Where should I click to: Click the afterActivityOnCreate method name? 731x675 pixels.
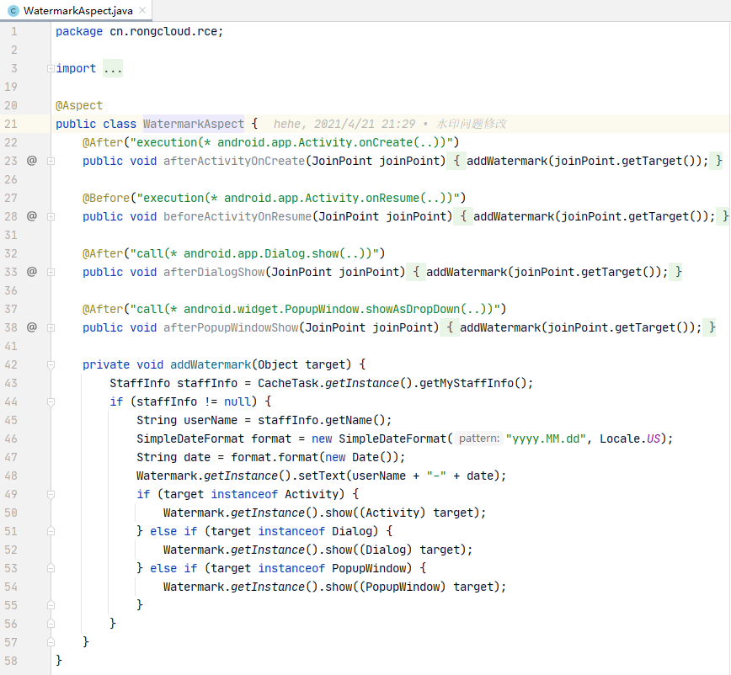coord(234,161)
